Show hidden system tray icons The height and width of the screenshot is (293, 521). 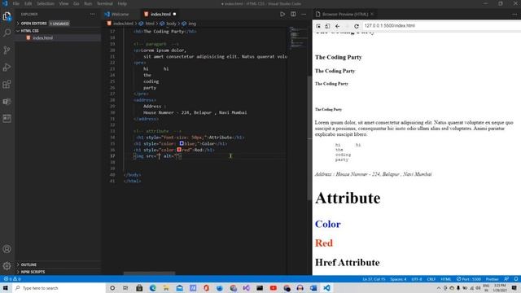439,288
